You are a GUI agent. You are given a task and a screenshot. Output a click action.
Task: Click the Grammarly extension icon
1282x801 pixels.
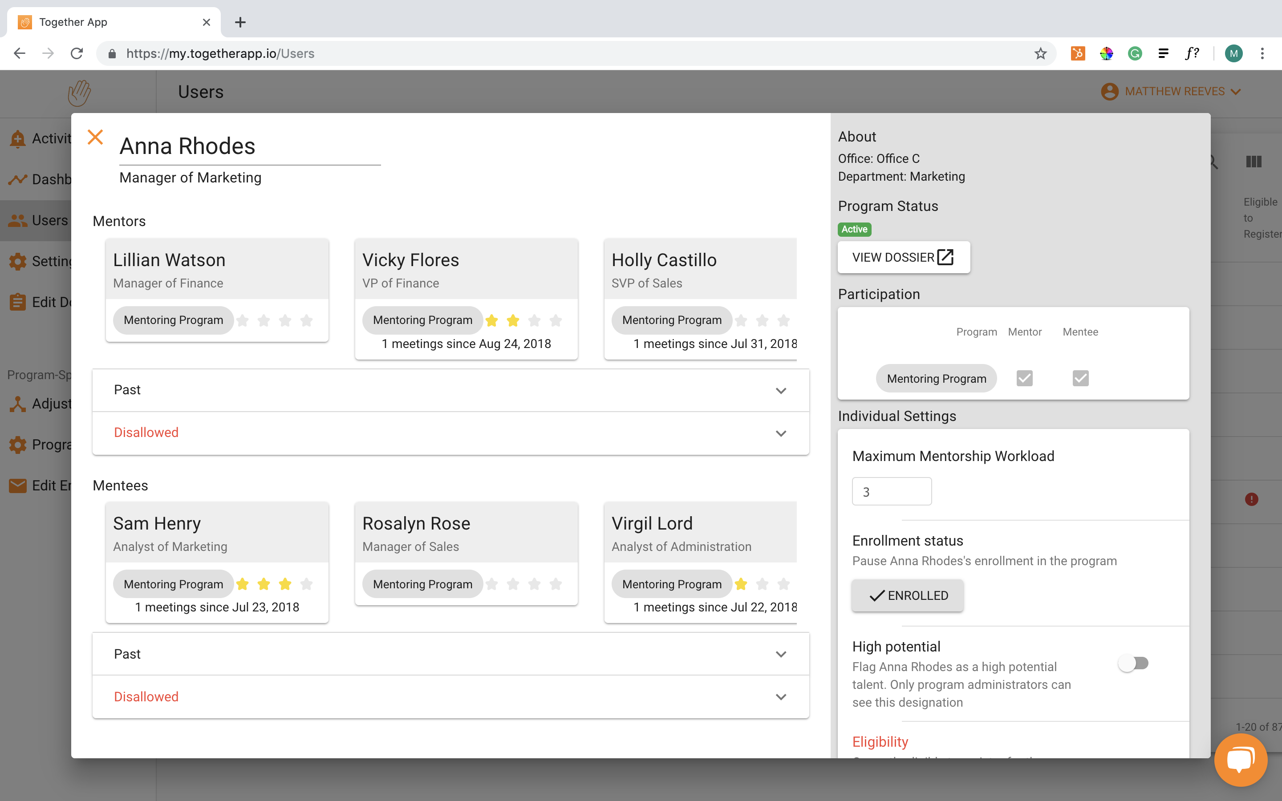point(1135,53)
